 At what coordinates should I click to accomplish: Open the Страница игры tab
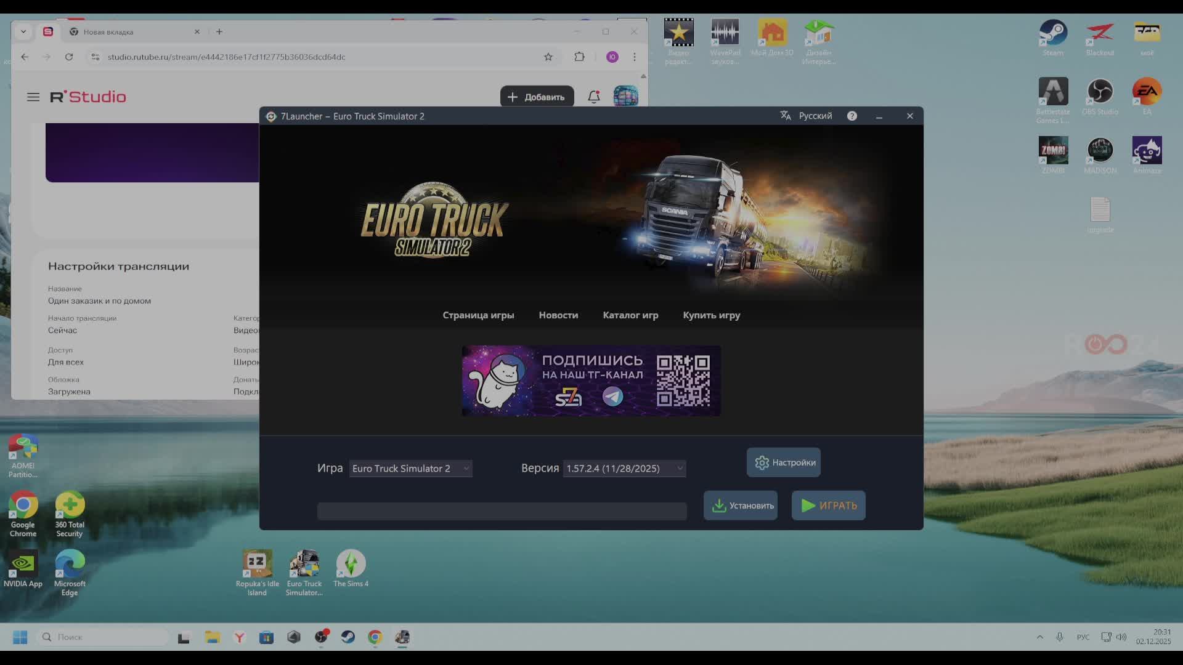click(x=478, y=315)
